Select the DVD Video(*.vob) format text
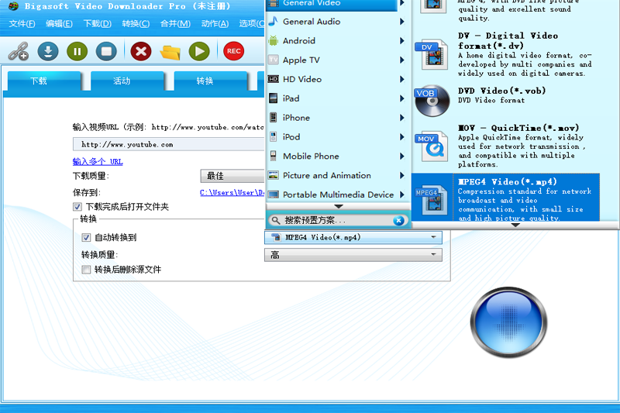The width and height of the screenshot is (620, 413). tap(501, 91)
